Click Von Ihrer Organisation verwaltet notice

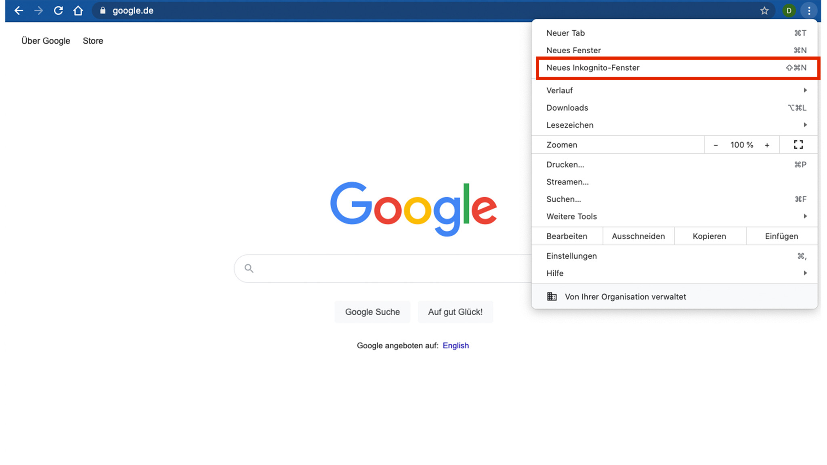tap(674, 297)
